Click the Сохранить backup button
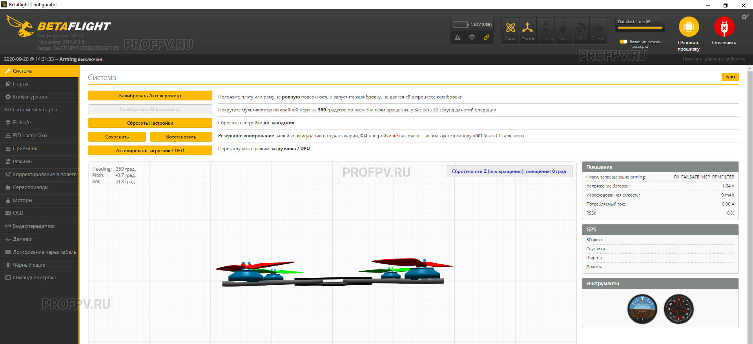This screenshot has width=753, height=344. [117, 137]
